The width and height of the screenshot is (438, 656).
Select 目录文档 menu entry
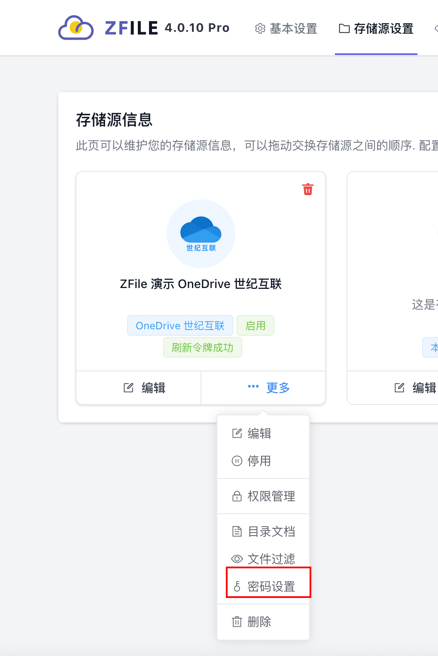271,531
